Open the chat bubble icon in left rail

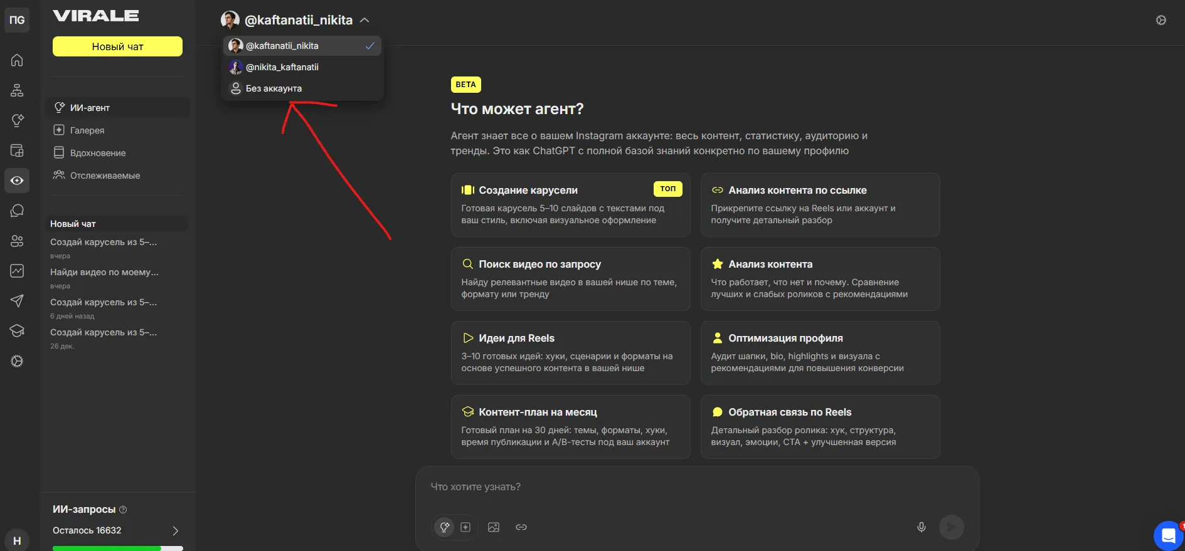[x=17, y=211]
